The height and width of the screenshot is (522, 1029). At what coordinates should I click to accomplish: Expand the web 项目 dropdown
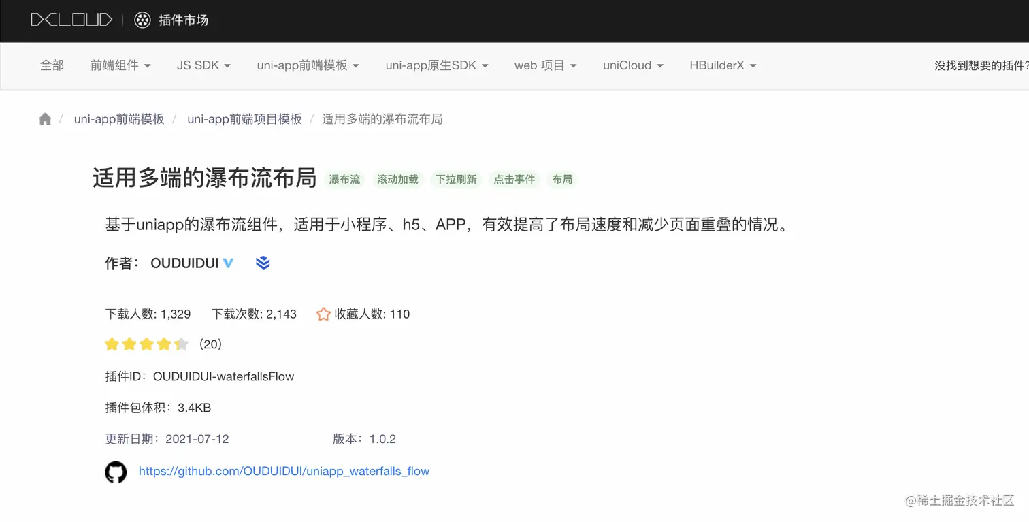545,65
